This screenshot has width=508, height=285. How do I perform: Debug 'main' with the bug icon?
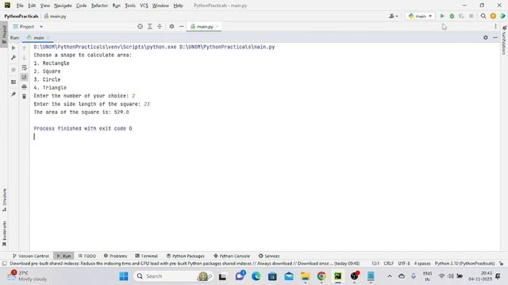click(x=452, y=16)
